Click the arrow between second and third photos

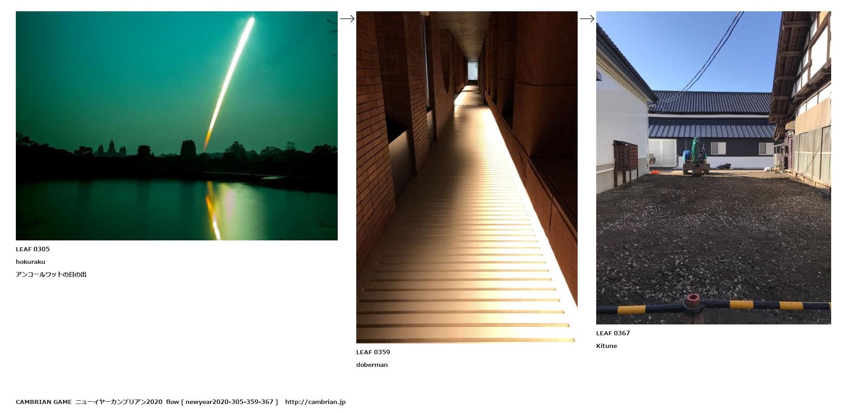click(x=587, y=19)
